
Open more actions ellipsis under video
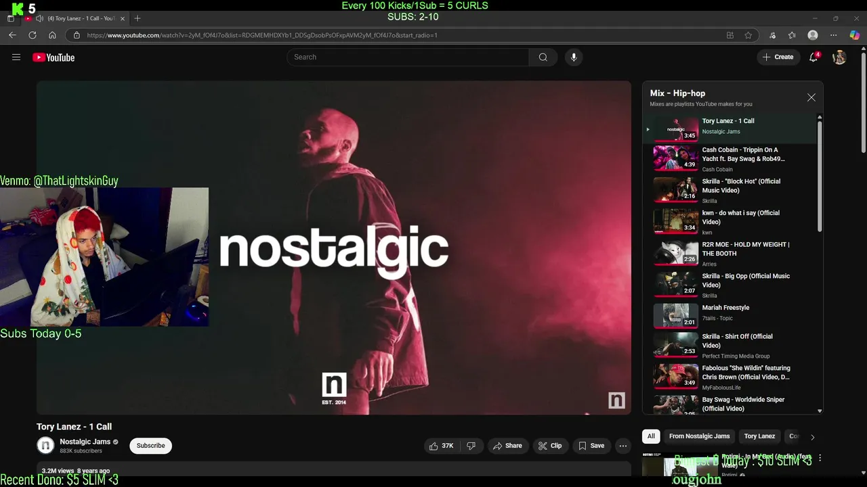tap(623, 446)
